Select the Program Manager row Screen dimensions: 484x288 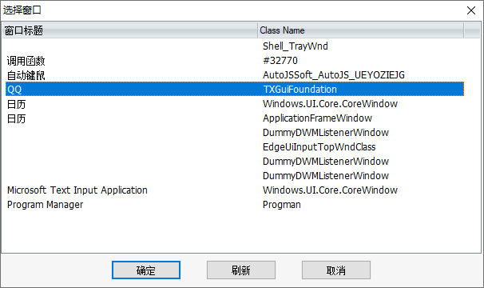click(x=235, y=205)
